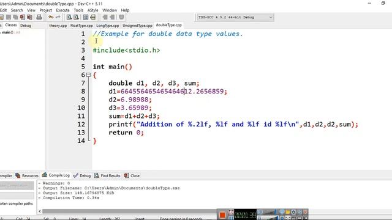The height and width of the screenshot is (220, 392).
Task: Click the 'd2=6.98988;' code line
Action: click(x=130, y=100)
